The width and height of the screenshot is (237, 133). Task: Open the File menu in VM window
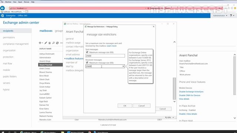(x=2, y=2)
